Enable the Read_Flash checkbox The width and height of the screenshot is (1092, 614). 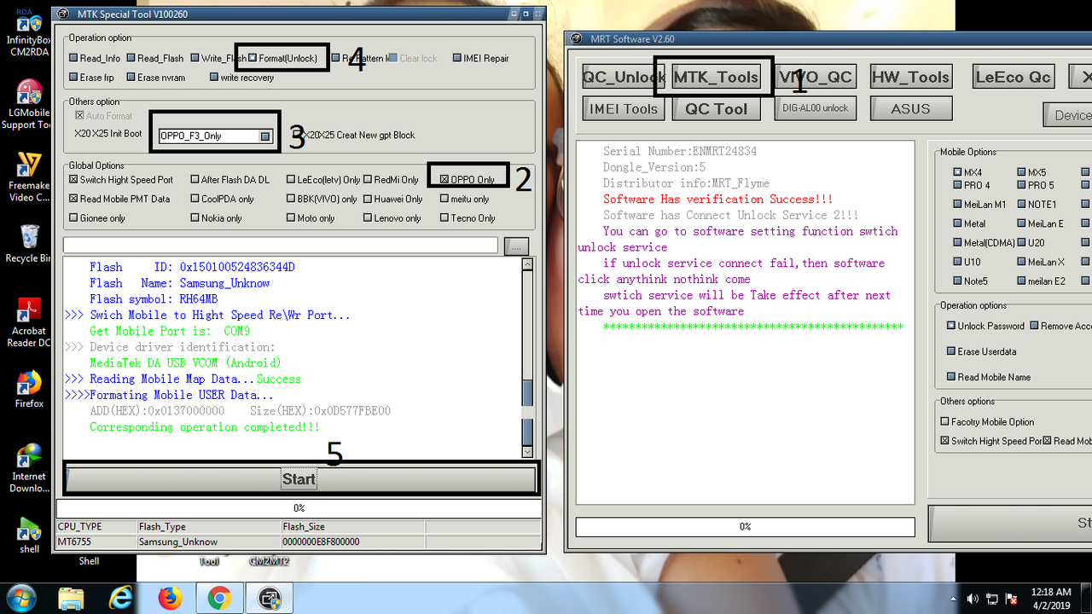coord(131,58)
